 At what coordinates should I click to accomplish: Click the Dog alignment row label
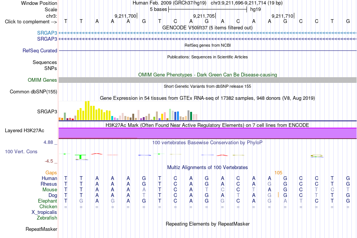53,195
